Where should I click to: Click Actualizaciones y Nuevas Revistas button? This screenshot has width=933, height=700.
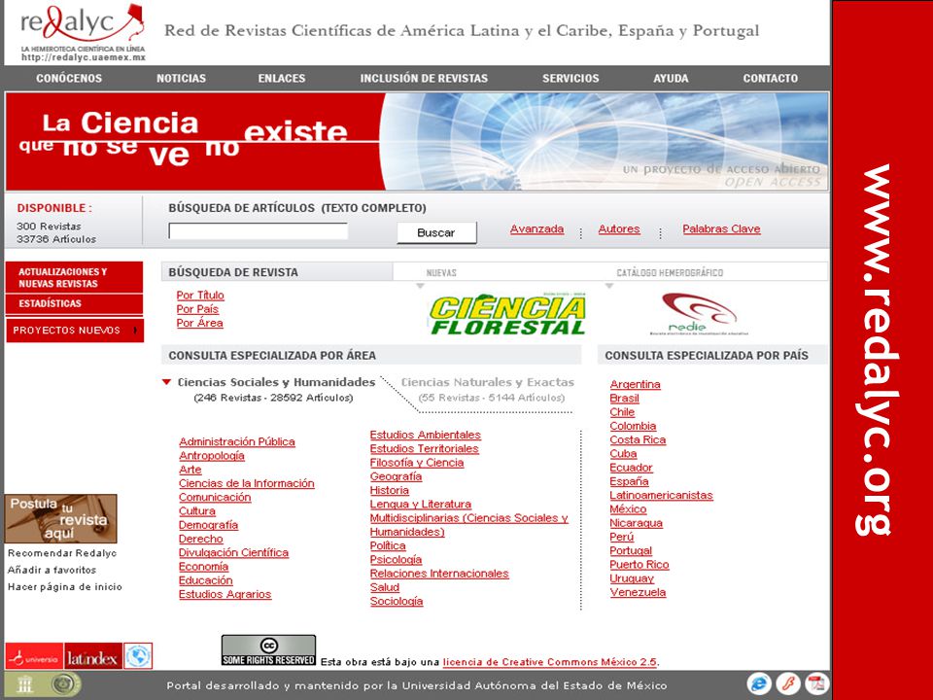[75, 277]
